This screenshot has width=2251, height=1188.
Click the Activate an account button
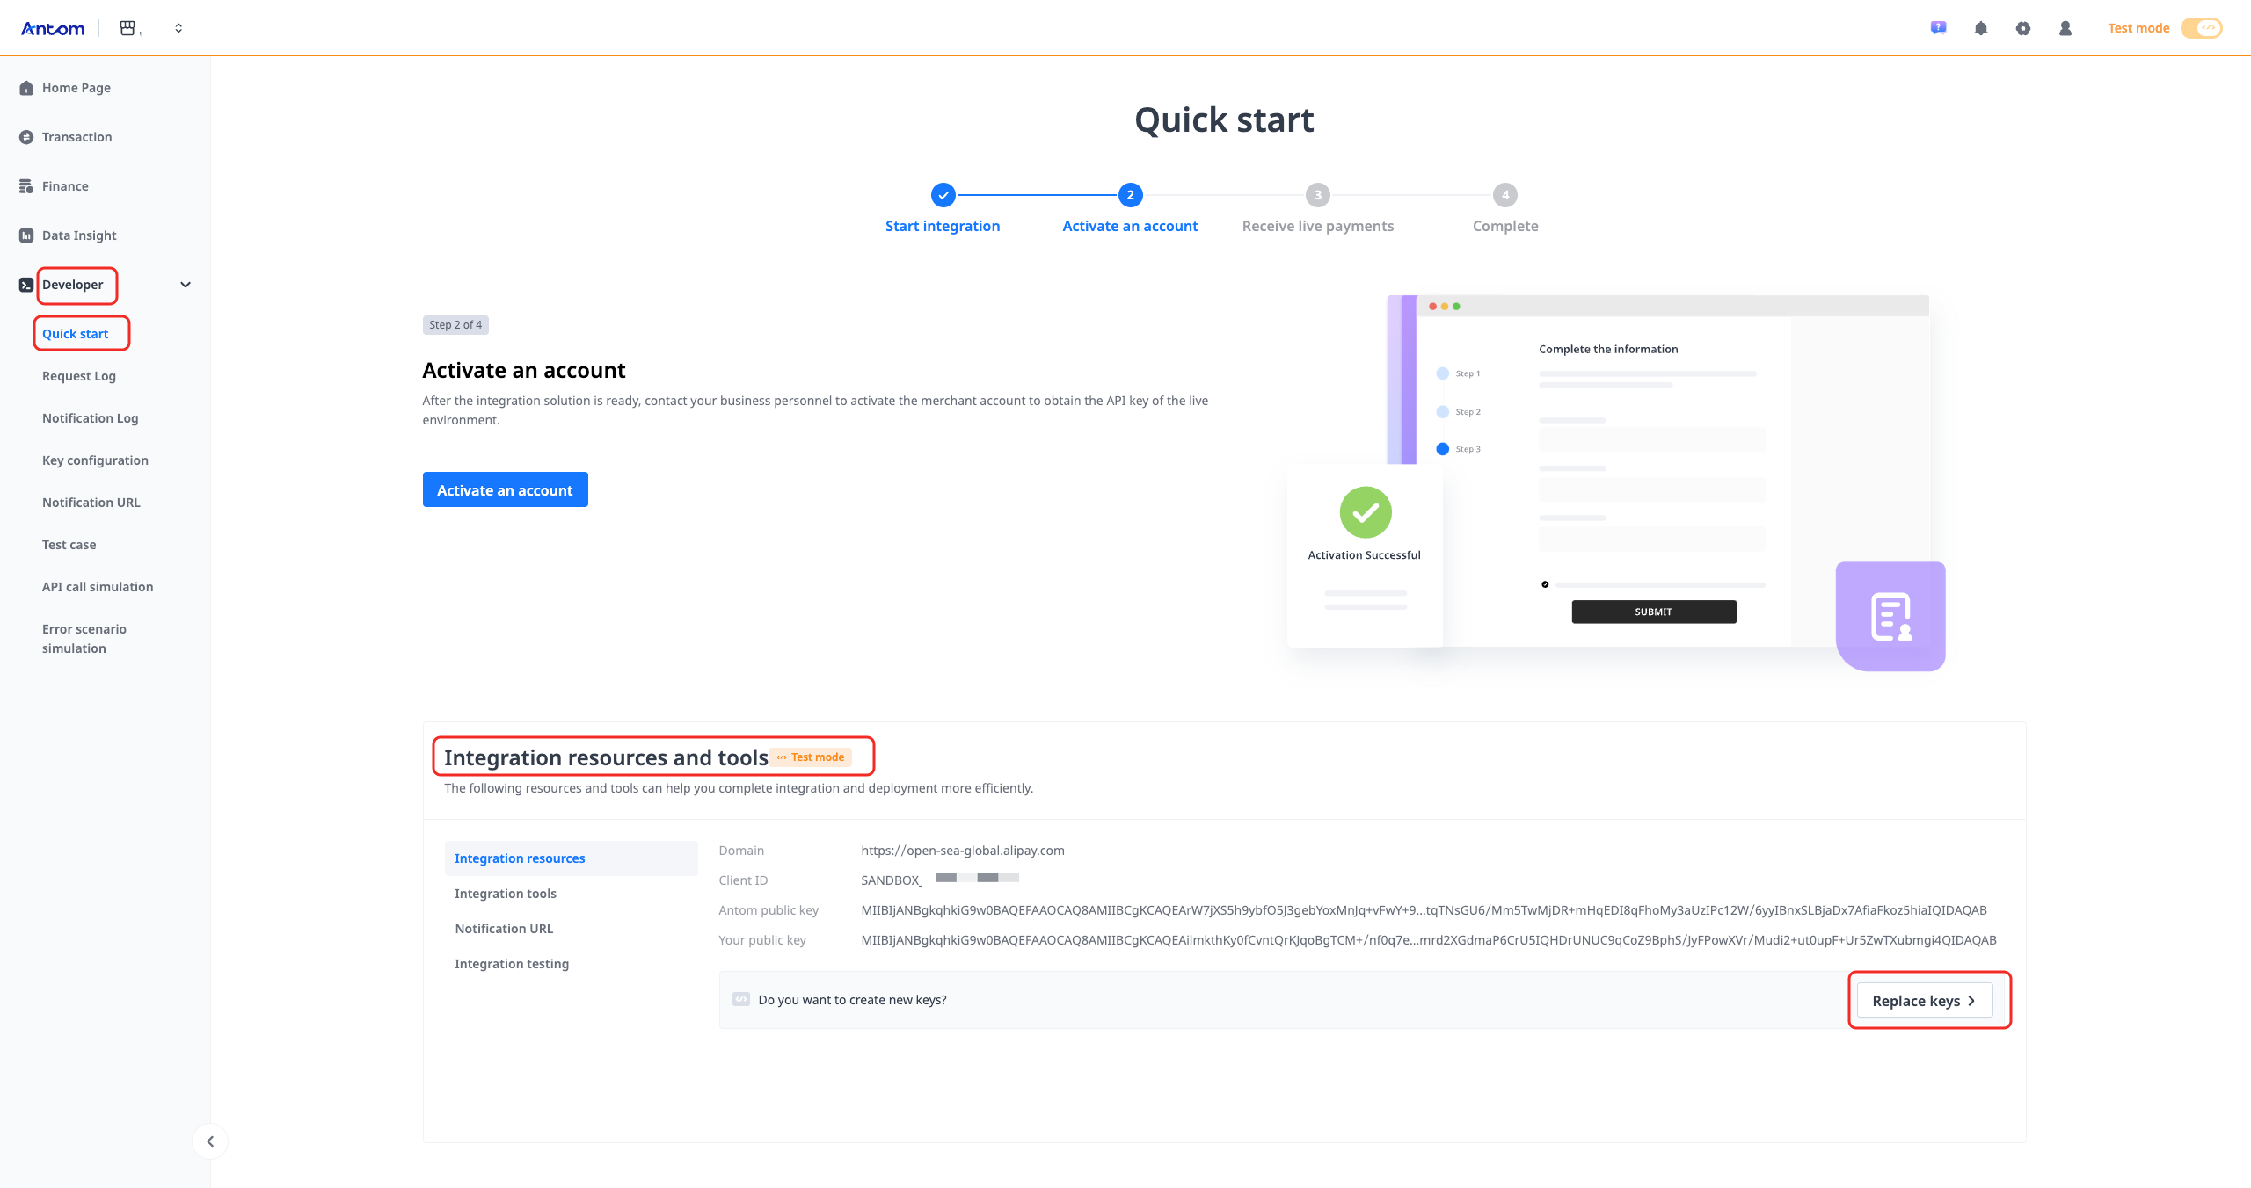pos(505,489)
